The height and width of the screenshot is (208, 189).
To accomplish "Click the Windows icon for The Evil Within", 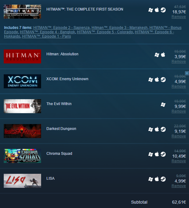I will click(163, 105).
